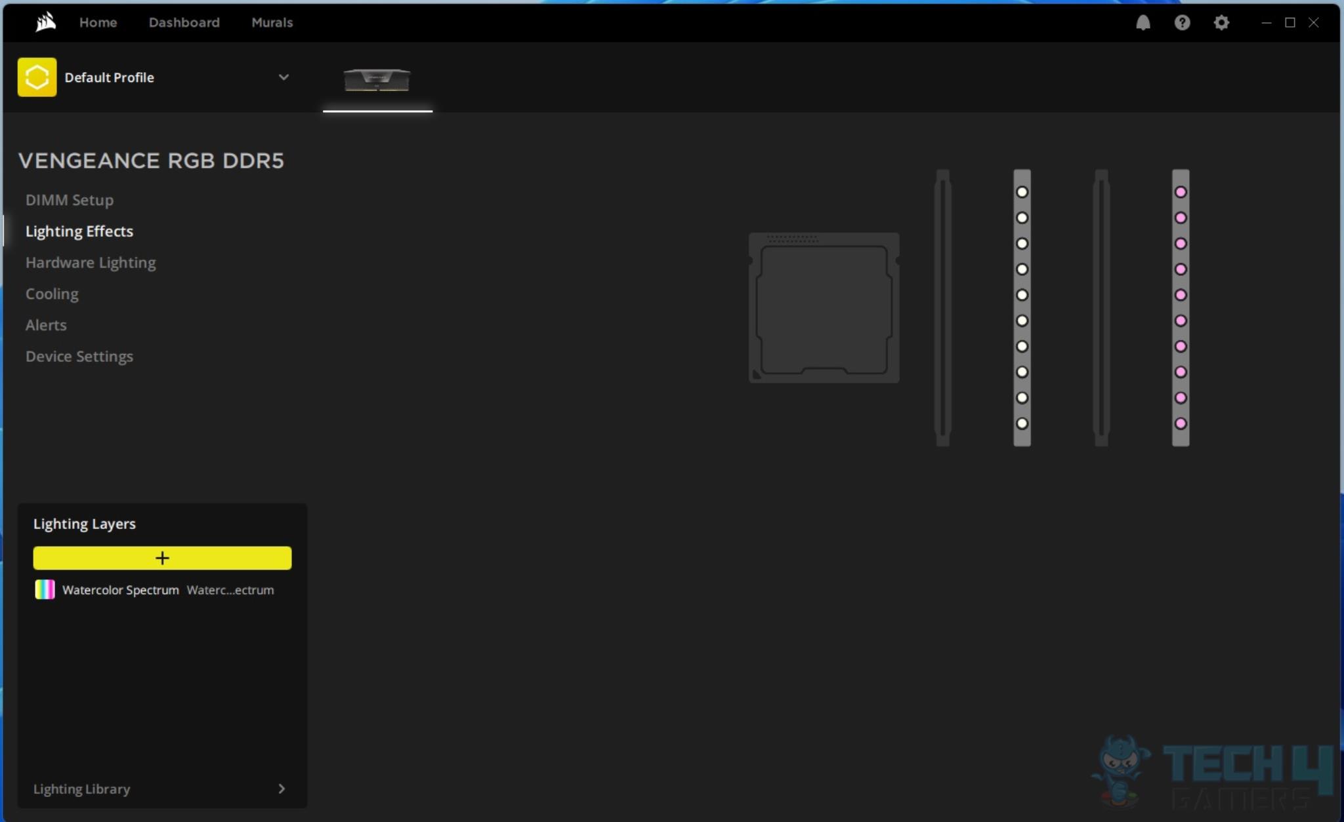Open Hardware Lighting section
Screen dimensions: 1344x822
[91, 263]
